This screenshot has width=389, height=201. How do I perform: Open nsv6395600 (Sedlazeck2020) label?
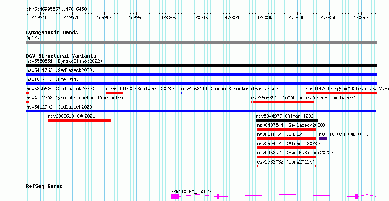60,89
